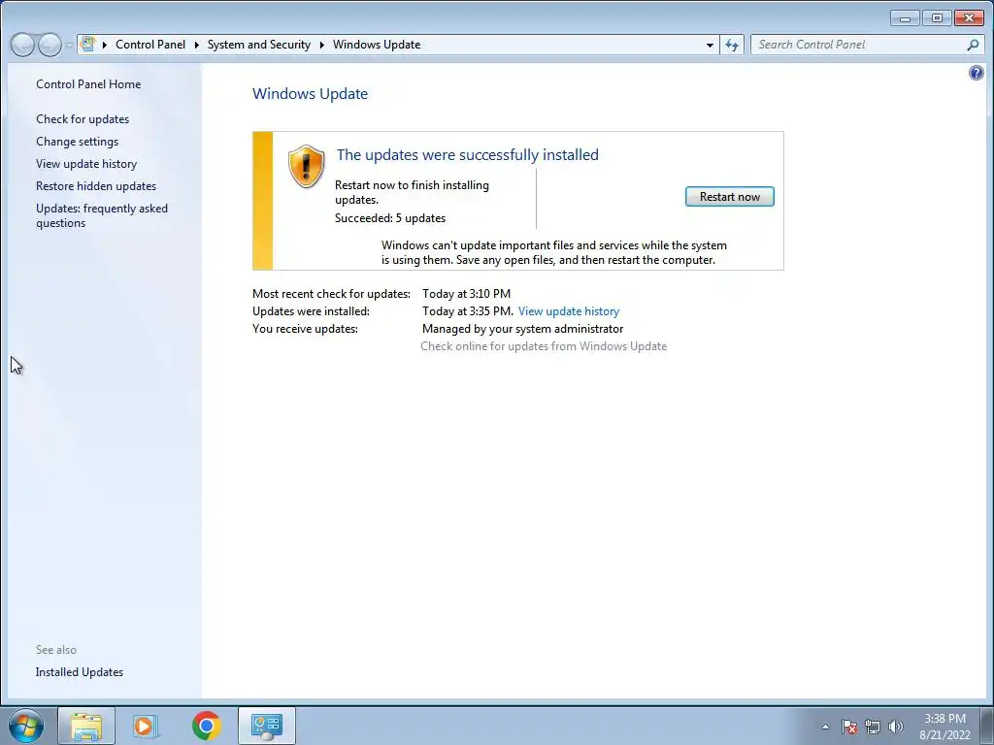The image size is (994, 745).
Task: Open Updates: frequently asked questions
Action: [101, 215]
